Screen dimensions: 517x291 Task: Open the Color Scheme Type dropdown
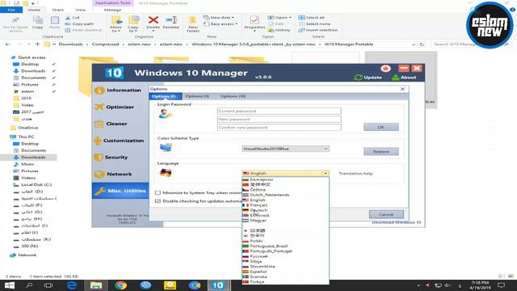coord(285,149)
